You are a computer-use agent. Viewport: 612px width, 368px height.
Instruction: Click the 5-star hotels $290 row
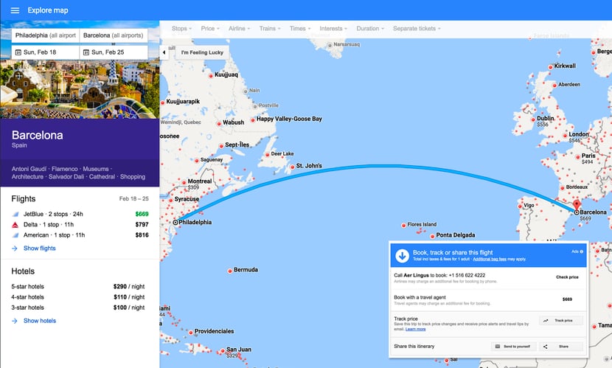pos(78,286)
